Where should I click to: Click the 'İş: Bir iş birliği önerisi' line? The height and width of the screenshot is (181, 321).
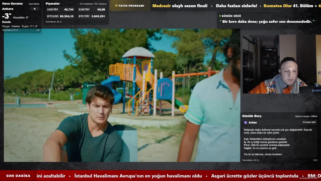pyautogui.click(x=266, y=142)
